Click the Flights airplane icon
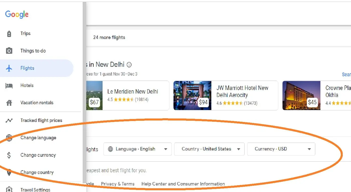This screenshot has height=192, width=351. click(x=9, y=68)
